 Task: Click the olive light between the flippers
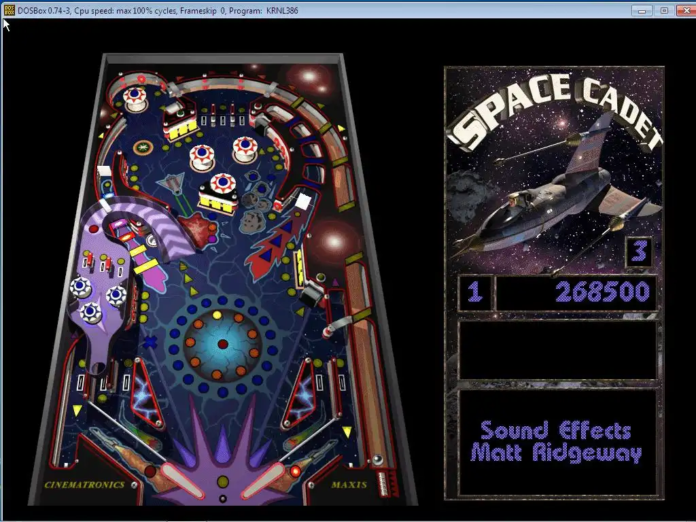223,482
